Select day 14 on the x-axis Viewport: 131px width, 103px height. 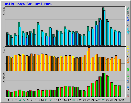coord(58,100)
